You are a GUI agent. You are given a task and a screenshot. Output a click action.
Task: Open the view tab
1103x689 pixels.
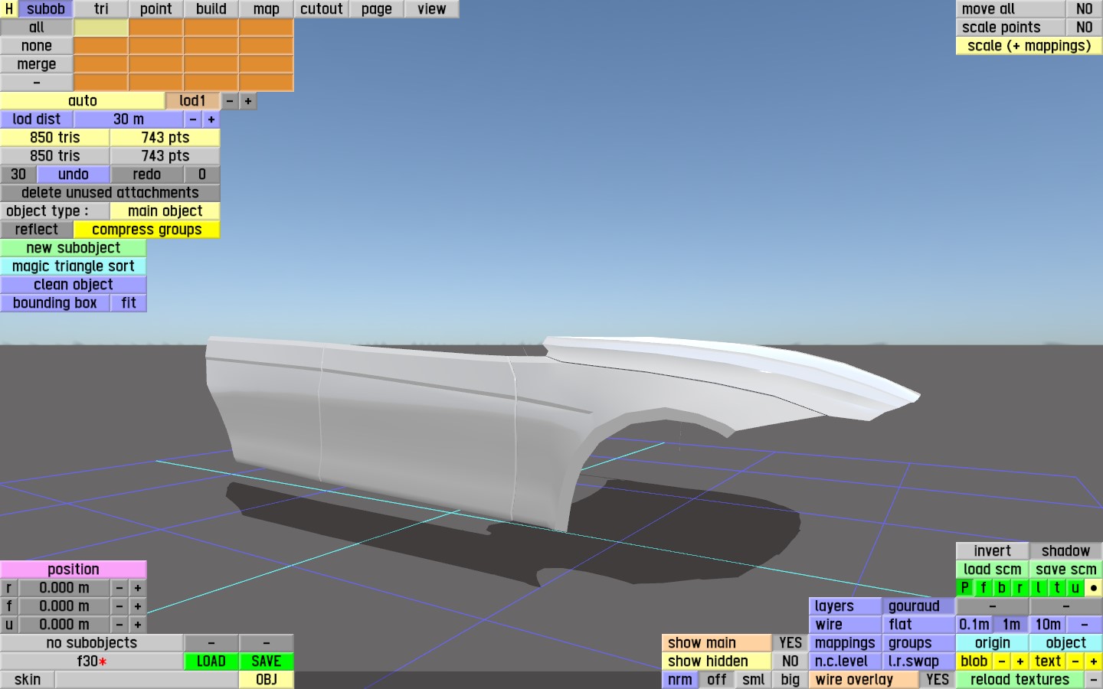tap(431, 9)
